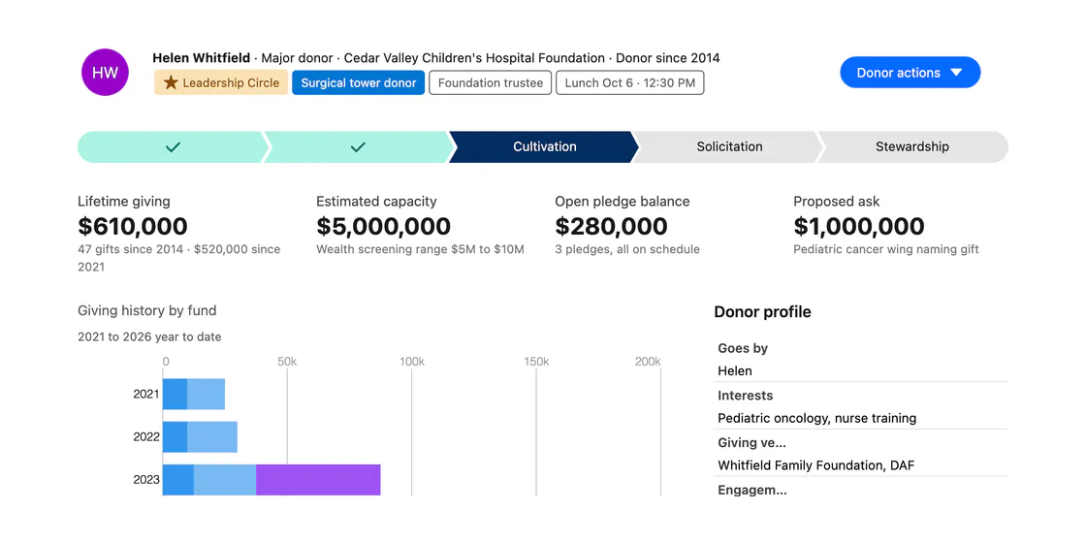
Task: Click the 3 pledges, all on schedule text
Action: click(x=627, y=249)
